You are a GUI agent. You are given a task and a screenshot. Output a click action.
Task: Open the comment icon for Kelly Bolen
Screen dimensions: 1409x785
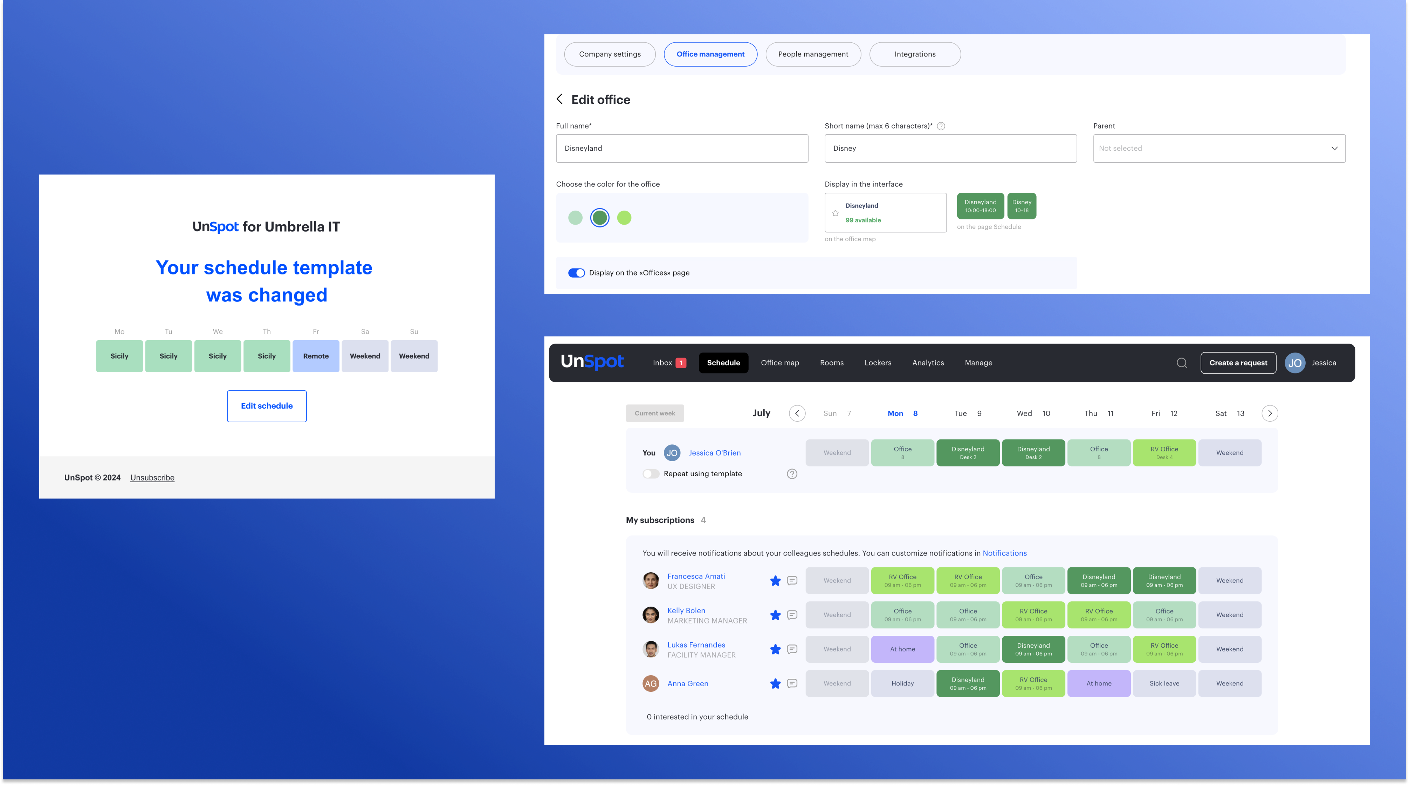791,615
